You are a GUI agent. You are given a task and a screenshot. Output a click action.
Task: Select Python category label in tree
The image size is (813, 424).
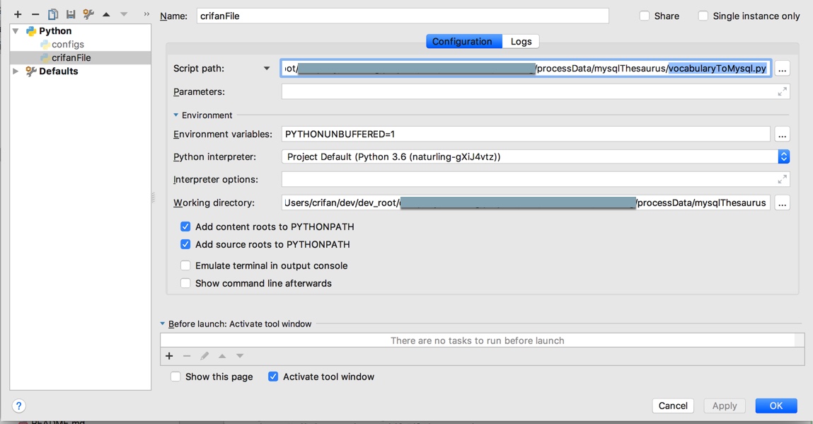pos(55,31)
